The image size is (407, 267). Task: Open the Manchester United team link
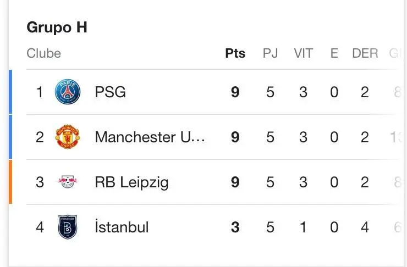(150, 137)
